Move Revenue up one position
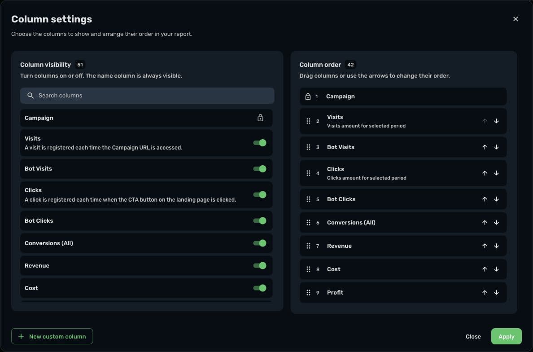Screen dimensions: 533x352 [x=485, y=246]
